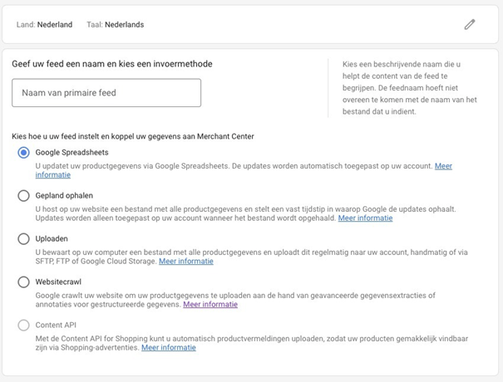Follow 'Meer informatie' link under Uploaden
Image resolution: width=503 pixels, height=382 pixels.
tap(186, 262)
